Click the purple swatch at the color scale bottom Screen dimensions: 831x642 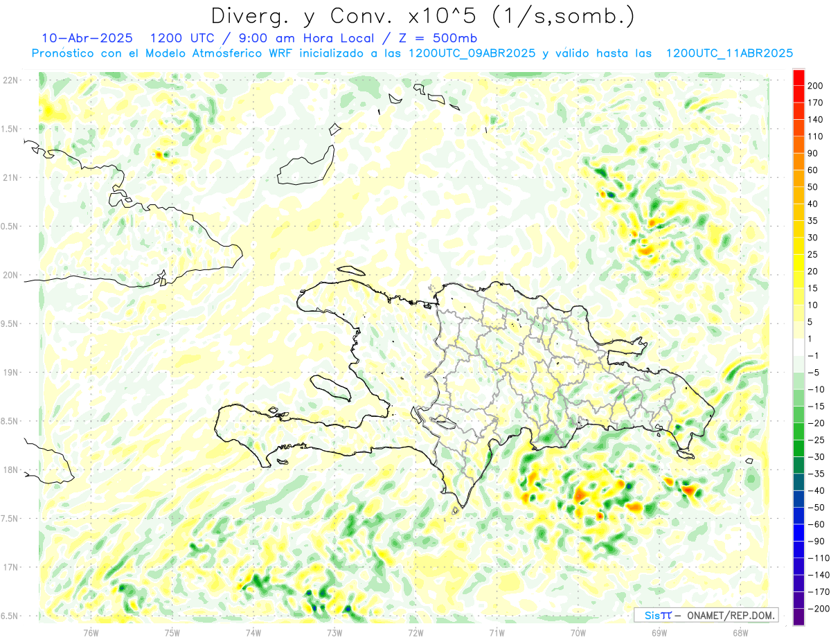tap(798, 617)
